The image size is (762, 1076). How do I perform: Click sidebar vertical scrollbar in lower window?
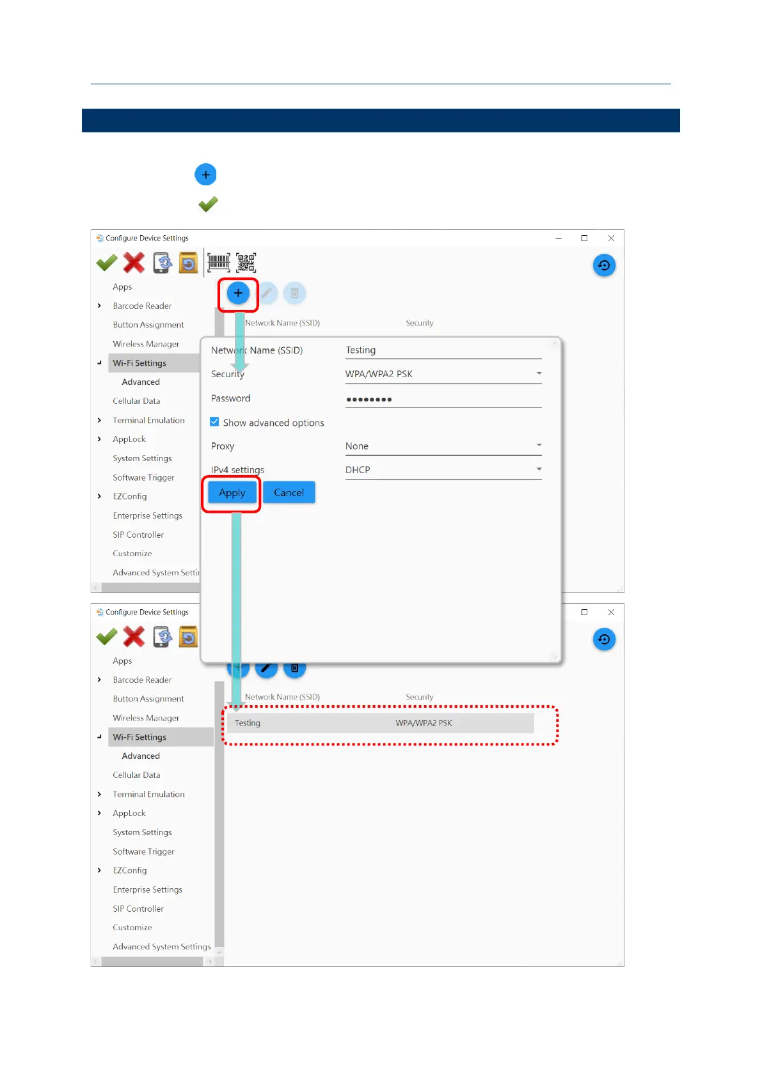219,813
